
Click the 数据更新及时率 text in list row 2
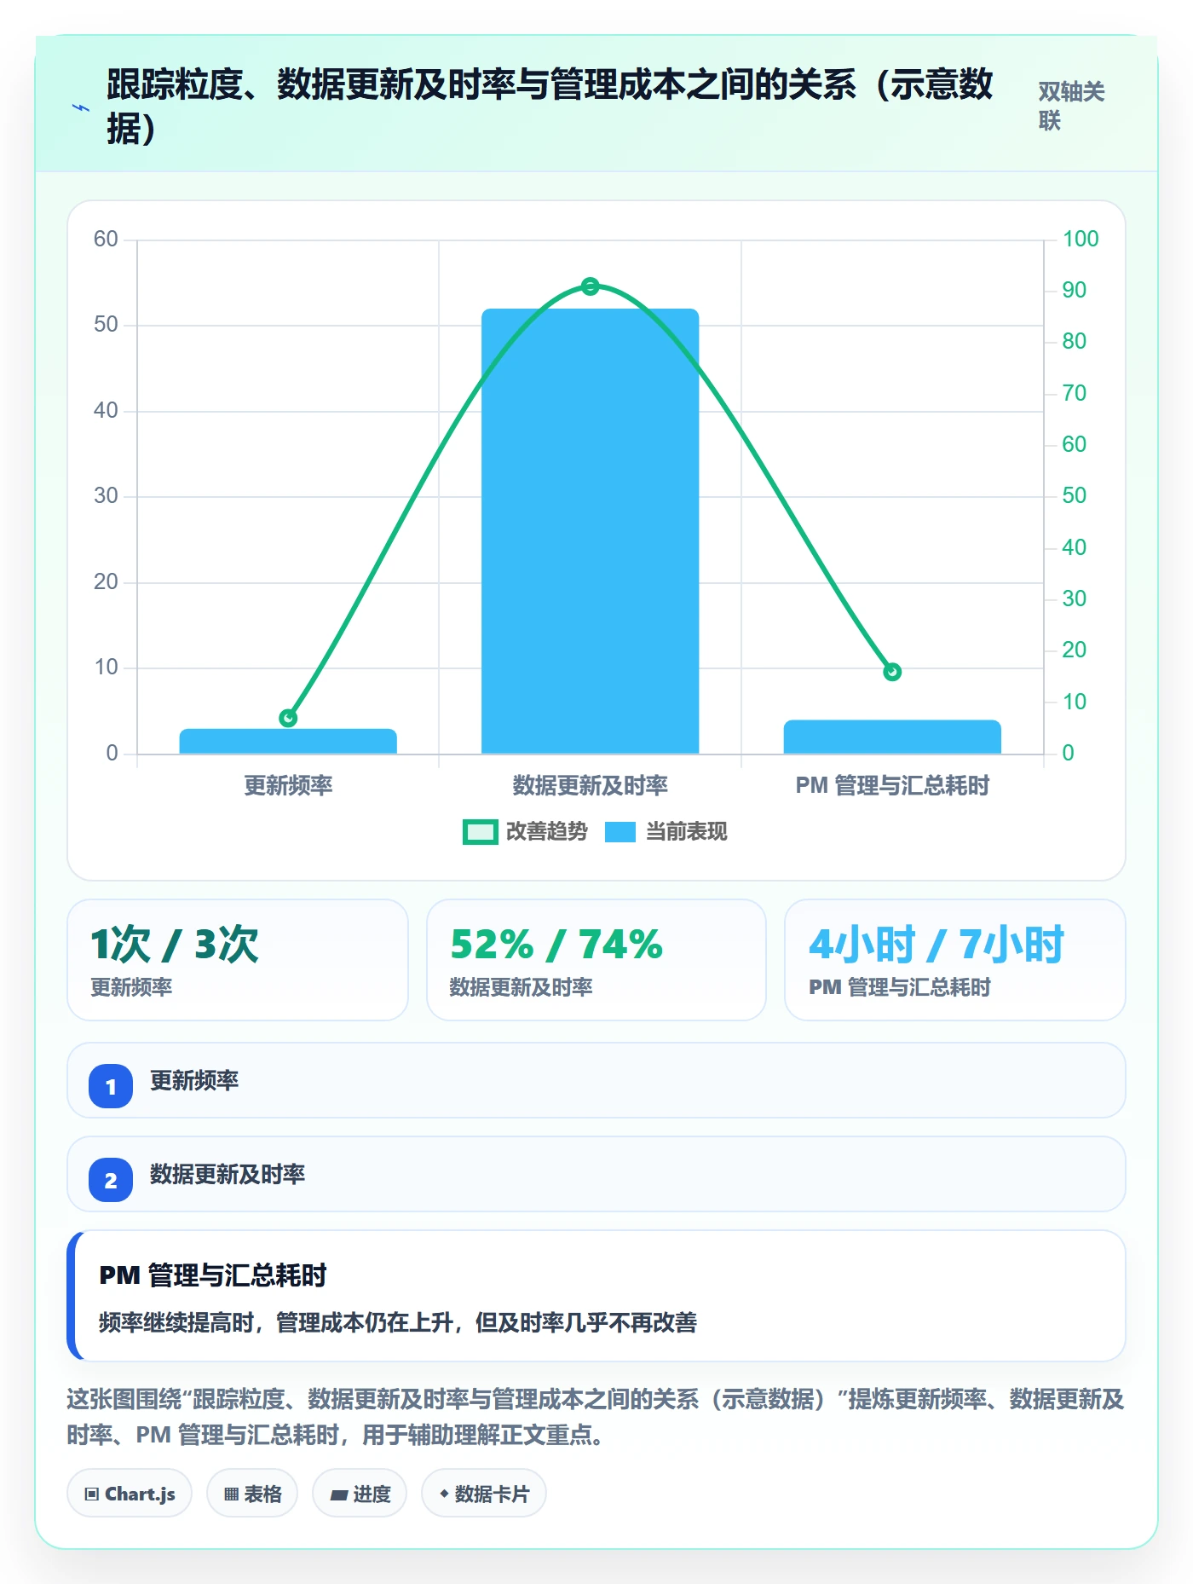[228, 1174]
